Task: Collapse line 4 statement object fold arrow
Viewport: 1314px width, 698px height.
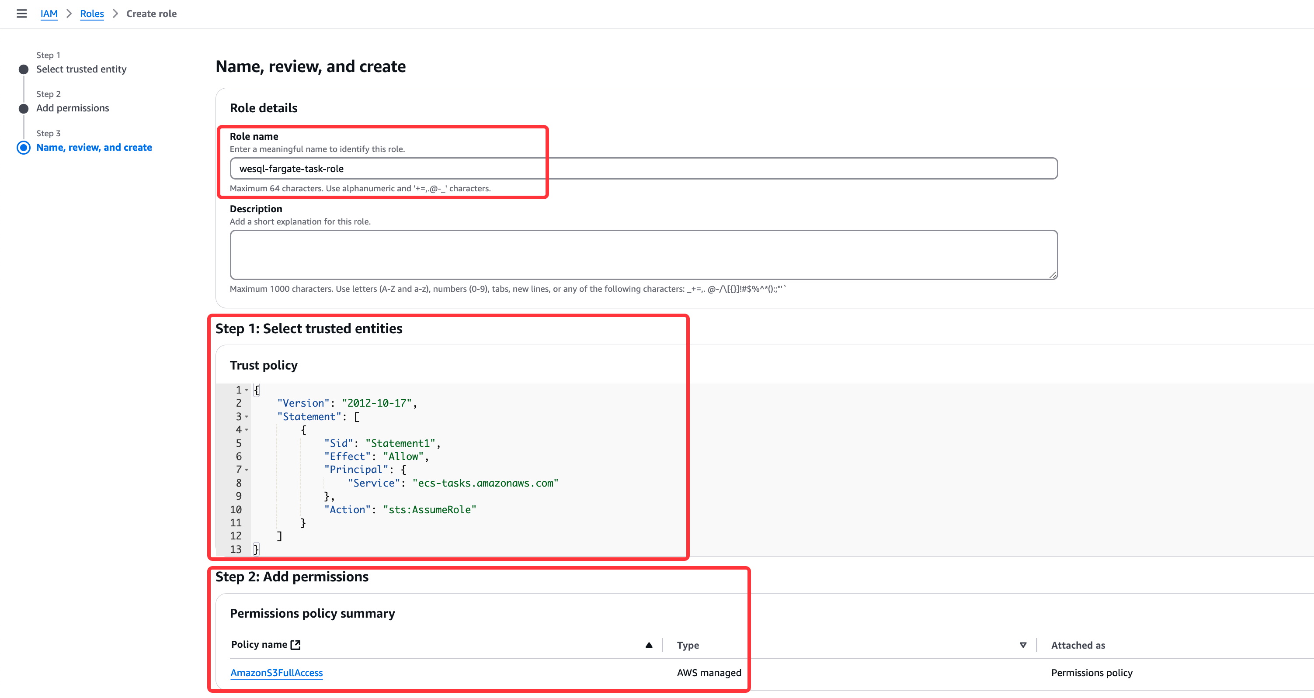Action: click(247, 430)
